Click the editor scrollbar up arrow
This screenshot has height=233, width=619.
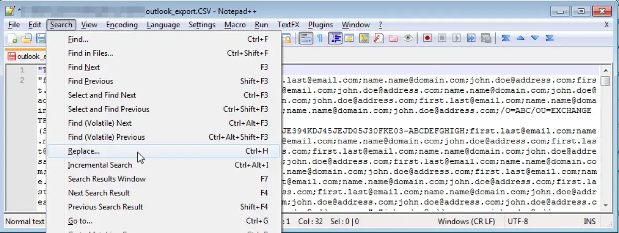(x=606, y=70)
